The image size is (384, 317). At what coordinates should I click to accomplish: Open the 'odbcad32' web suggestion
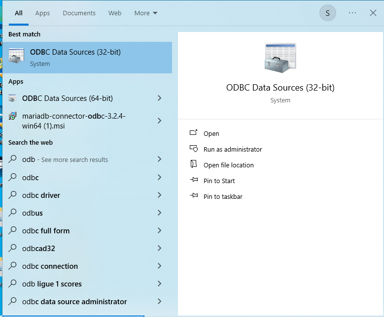click(38, 249)
